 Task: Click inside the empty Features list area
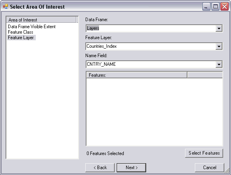coord(154,112)
